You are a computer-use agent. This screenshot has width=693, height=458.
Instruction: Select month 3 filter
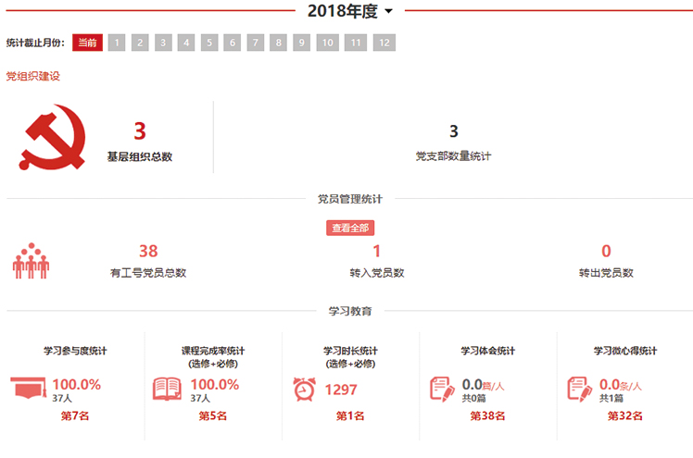click(163, 43)
